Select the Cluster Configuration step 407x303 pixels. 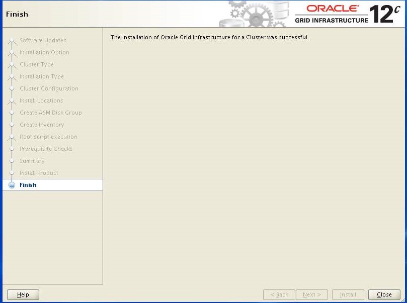(x=49, y=88)
